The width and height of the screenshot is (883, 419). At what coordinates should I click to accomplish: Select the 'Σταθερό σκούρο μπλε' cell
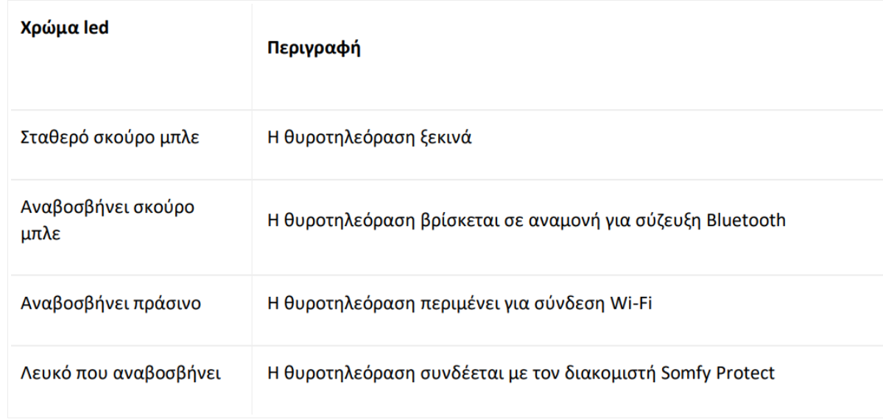pyautogui.click(x=110, y=138)
